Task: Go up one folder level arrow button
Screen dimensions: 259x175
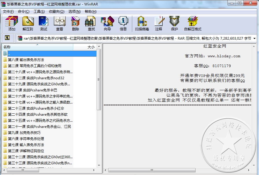Action: point(7,38)
